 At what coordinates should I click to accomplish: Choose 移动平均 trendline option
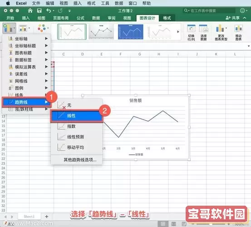(77, 148)
